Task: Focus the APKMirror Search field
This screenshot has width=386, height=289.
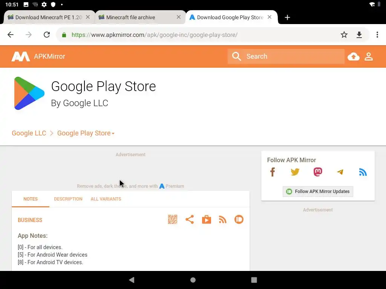Action: [x=286, y=56]
